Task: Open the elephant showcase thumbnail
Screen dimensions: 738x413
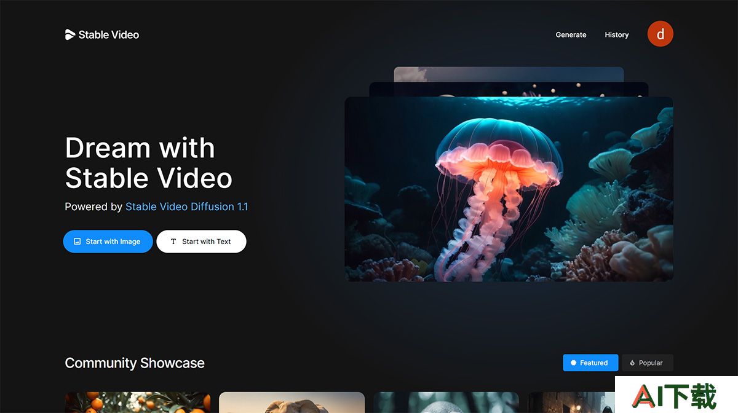Action: (292, 403)
